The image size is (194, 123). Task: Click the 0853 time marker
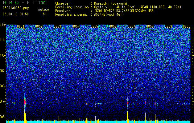pos(57,26)
